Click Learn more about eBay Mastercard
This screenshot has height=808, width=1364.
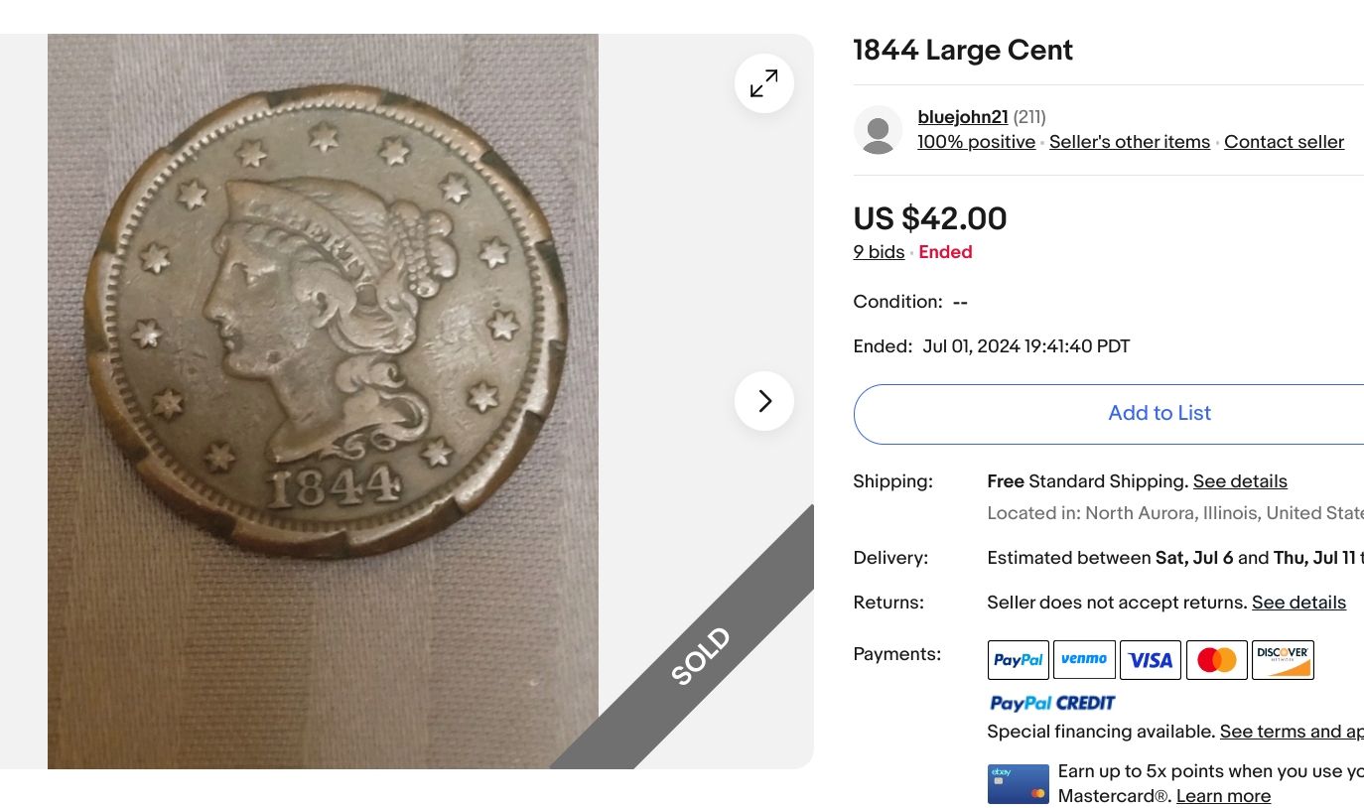pos(1223,796)
